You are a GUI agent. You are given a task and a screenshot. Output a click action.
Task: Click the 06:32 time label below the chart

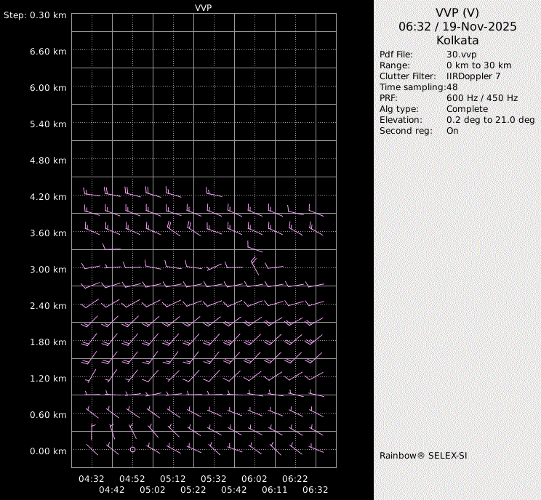(315, 490)
